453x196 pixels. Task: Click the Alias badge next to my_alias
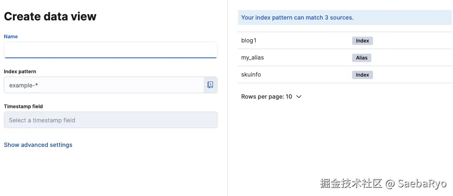click(361, 58)
